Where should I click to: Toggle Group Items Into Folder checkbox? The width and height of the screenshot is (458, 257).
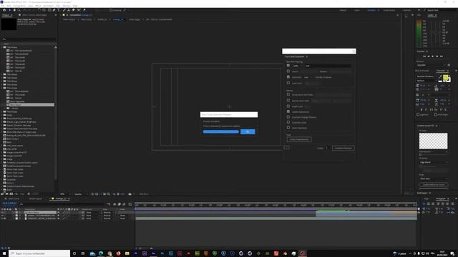[x=288, y=94]
